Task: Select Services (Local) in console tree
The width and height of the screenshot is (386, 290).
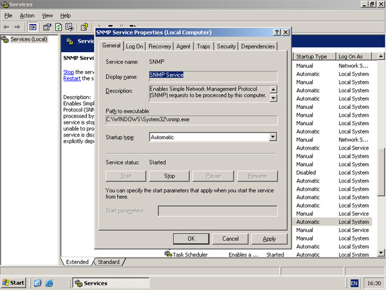Action: point(28,39)
